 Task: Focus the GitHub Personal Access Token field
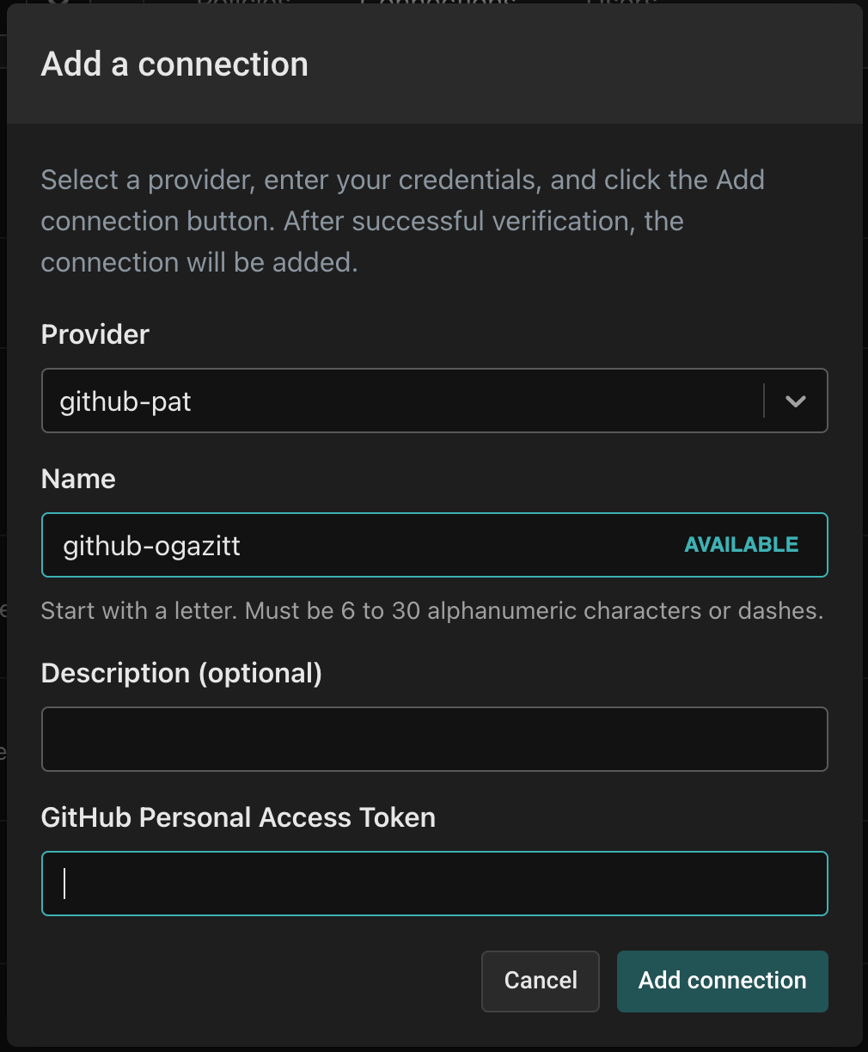click(434, 884)
